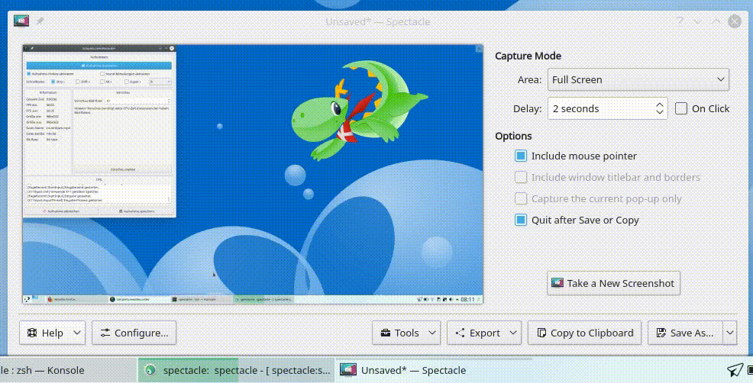This screenshot has width=753, height=383.
Task: Open the Area combo box showing Full Screen
Action: point(638,79)
